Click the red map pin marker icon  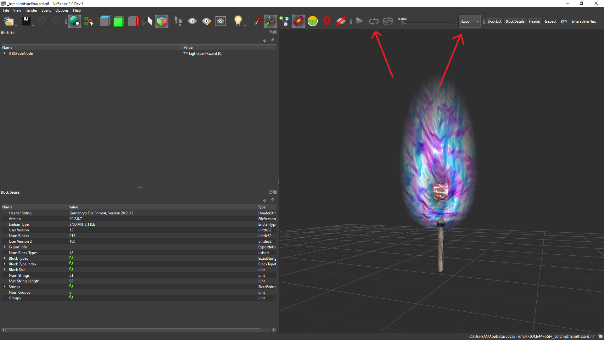click(327, 21)
